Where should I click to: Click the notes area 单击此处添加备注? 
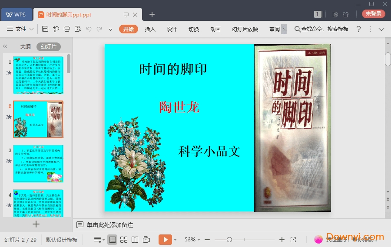coord(110,225)
